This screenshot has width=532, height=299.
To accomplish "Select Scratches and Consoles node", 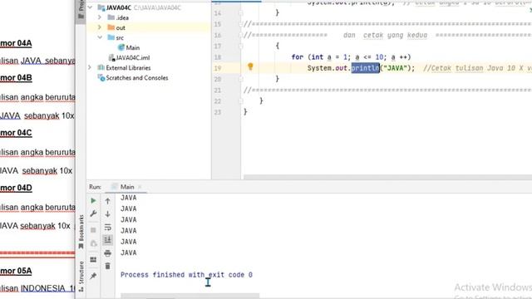I will click(137, 78).
